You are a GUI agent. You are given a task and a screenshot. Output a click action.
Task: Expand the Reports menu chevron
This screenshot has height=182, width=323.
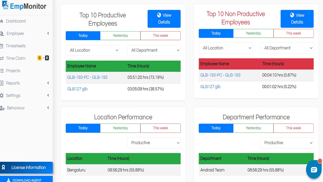(x=48, y=83)
